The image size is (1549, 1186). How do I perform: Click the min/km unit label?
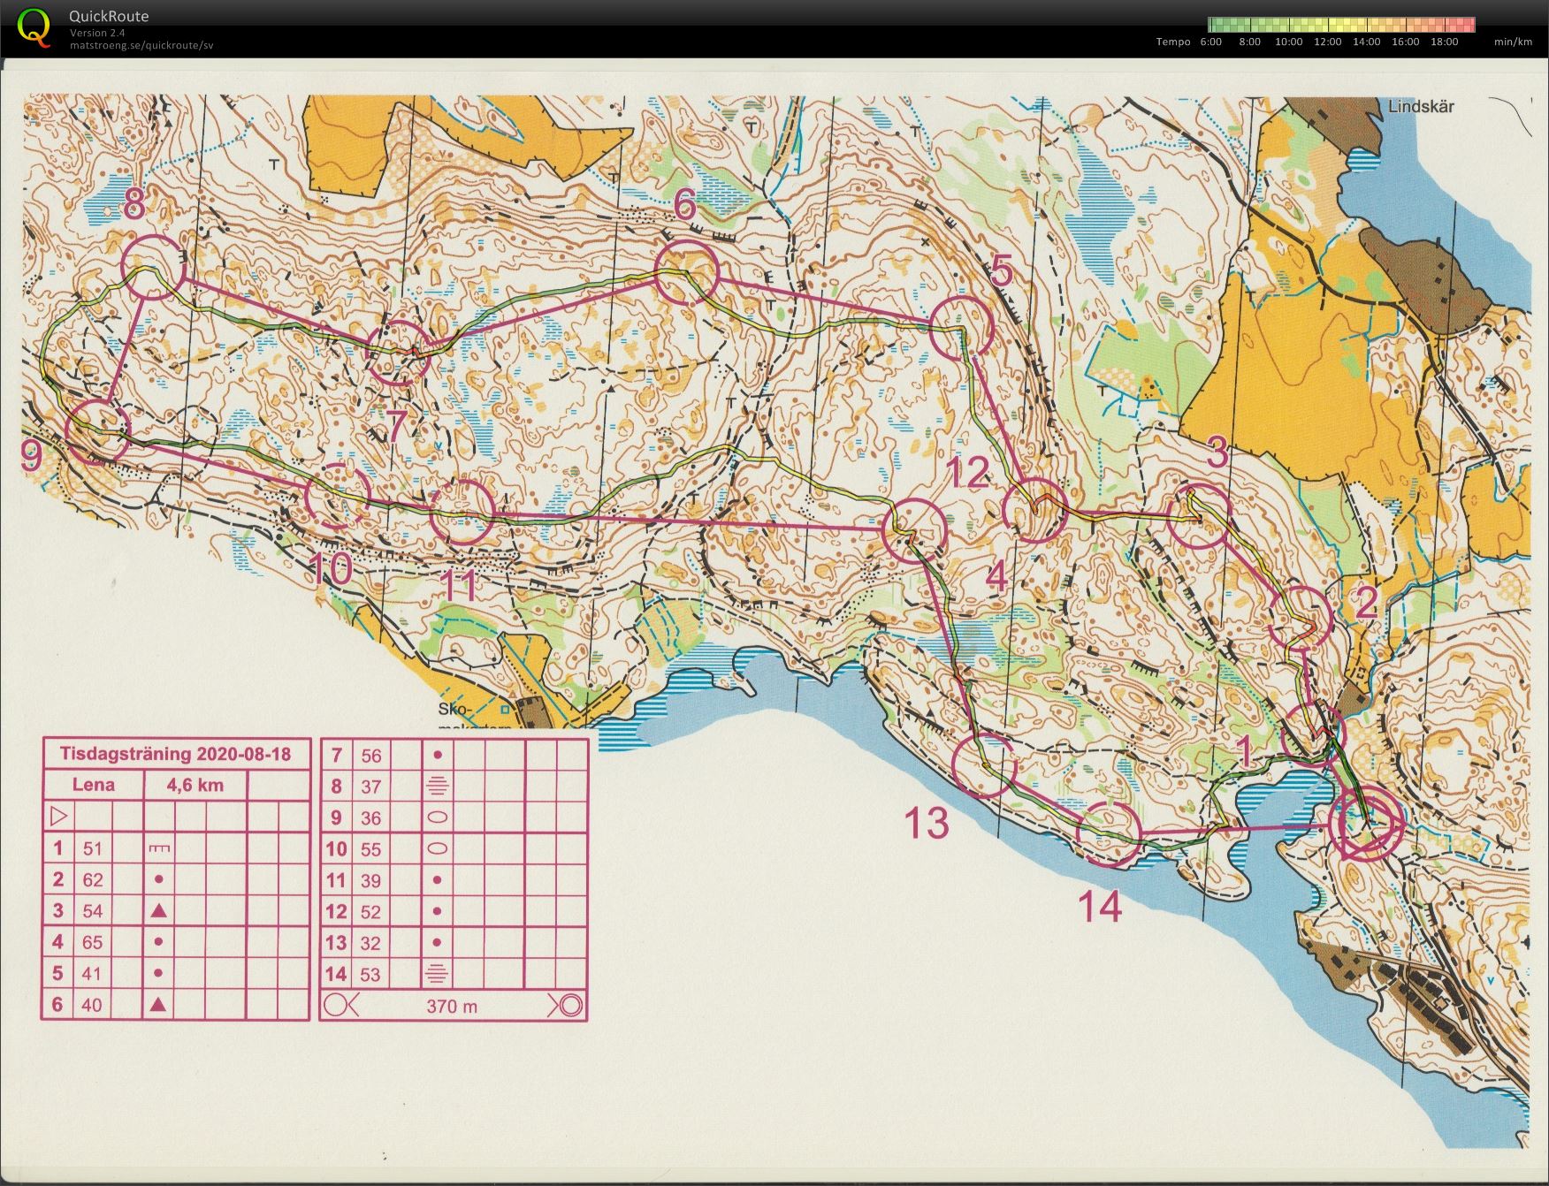click(x=1513, y=42)
